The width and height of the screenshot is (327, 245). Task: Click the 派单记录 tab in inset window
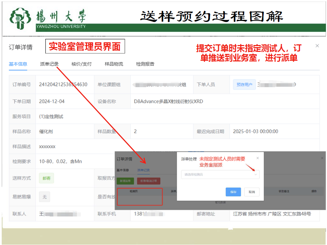tap(143, 170)
